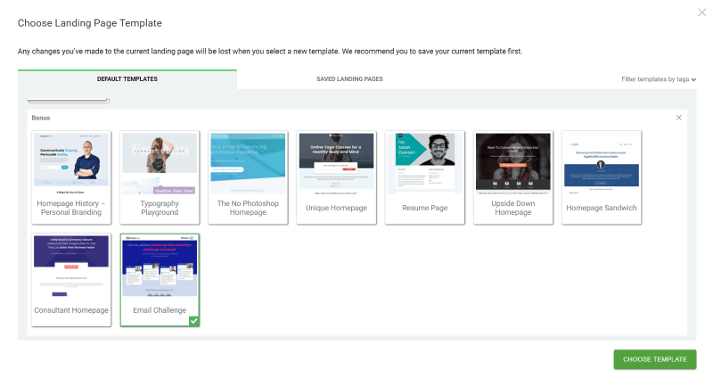Pick the Typography Playground template
713x386 pixels.
pos(160,164)
